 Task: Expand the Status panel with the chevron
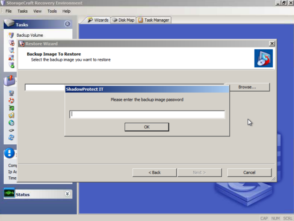[x=68, y=194]
